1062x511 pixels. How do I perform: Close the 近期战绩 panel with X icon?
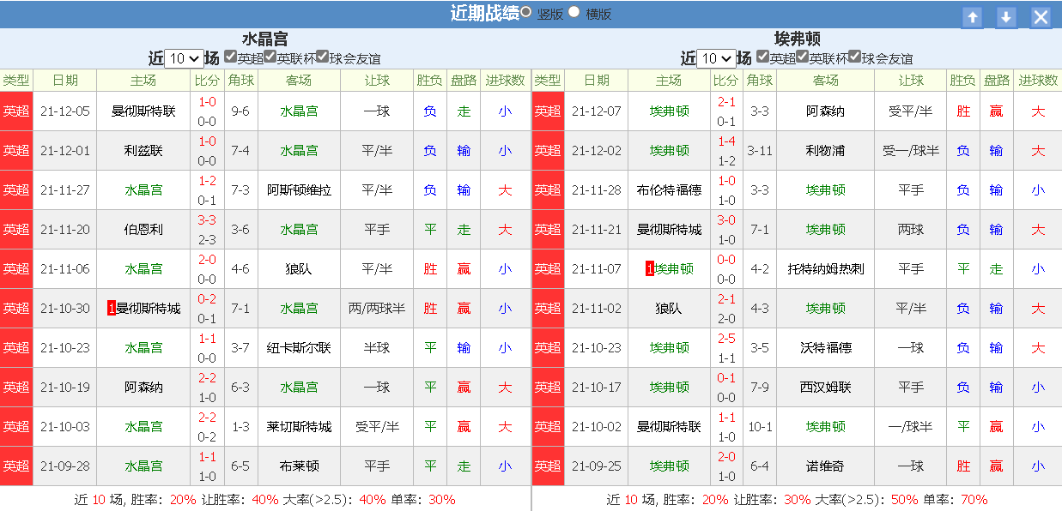point(1041,17)
